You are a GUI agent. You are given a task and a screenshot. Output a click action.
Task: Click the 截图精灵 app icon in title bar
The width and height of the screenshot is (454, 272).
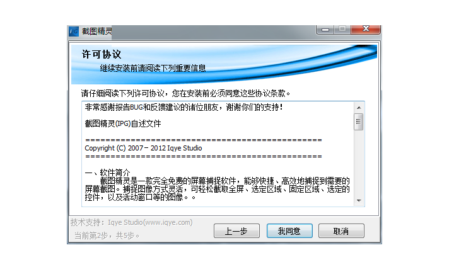point(74,31)
